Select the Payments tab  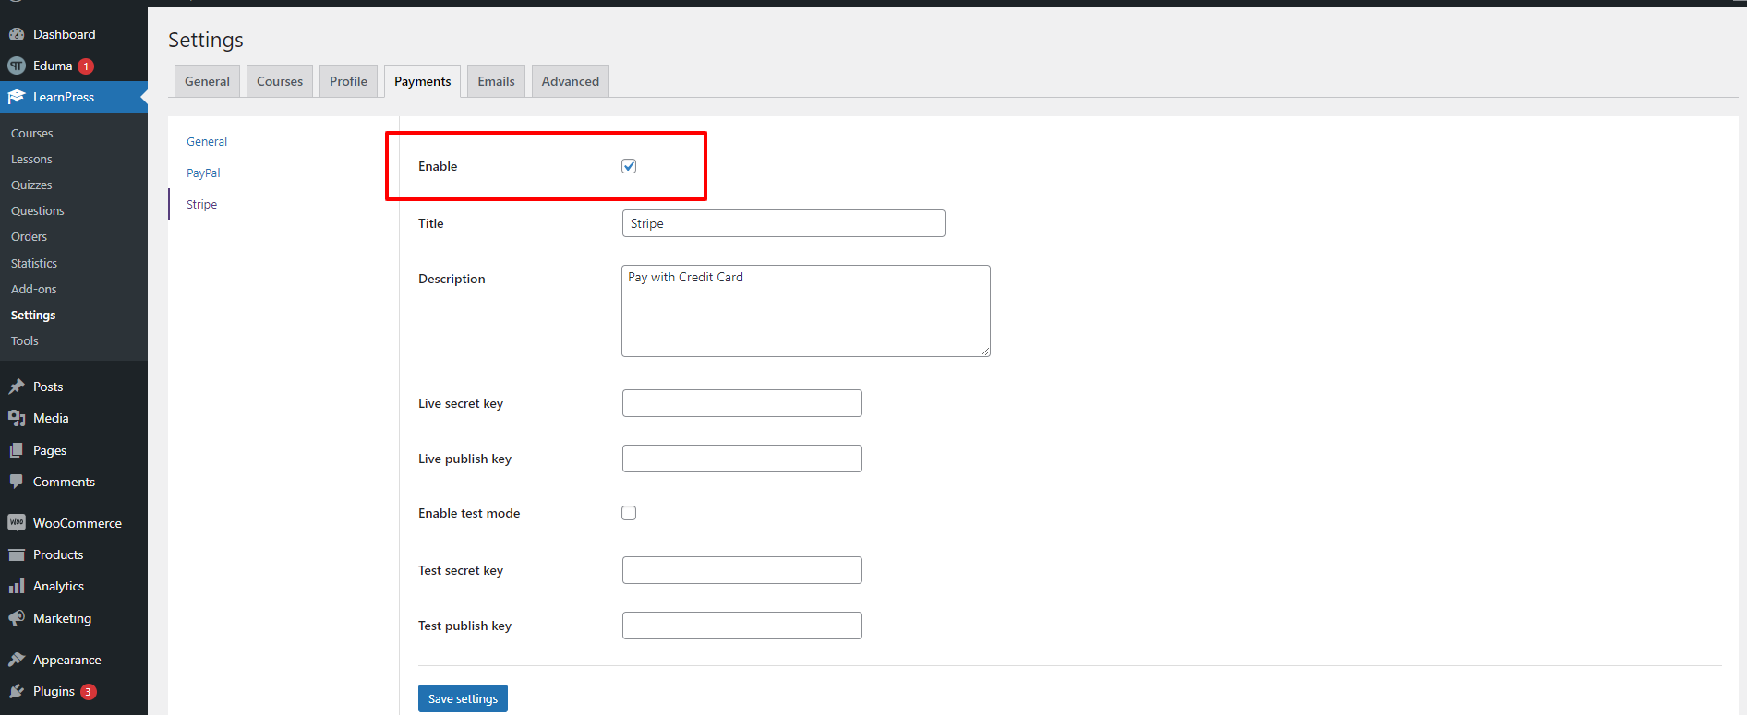tap(423, 81)
